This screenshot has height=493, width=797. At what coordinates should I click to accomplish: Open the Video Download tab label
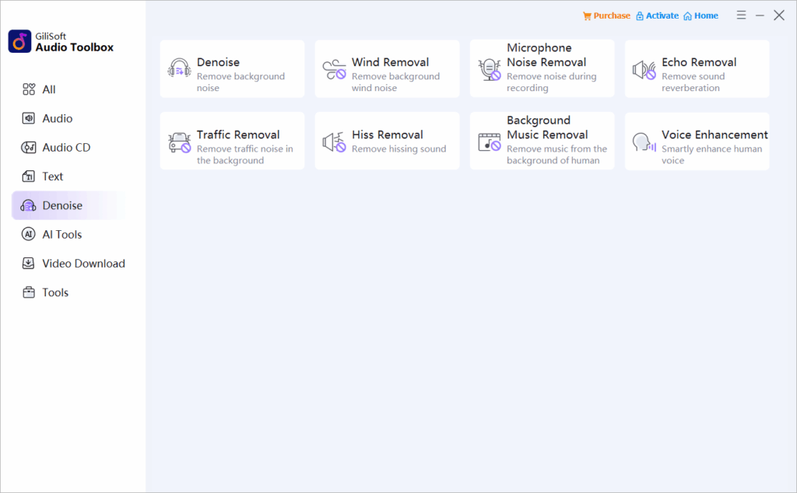[83, 263]
